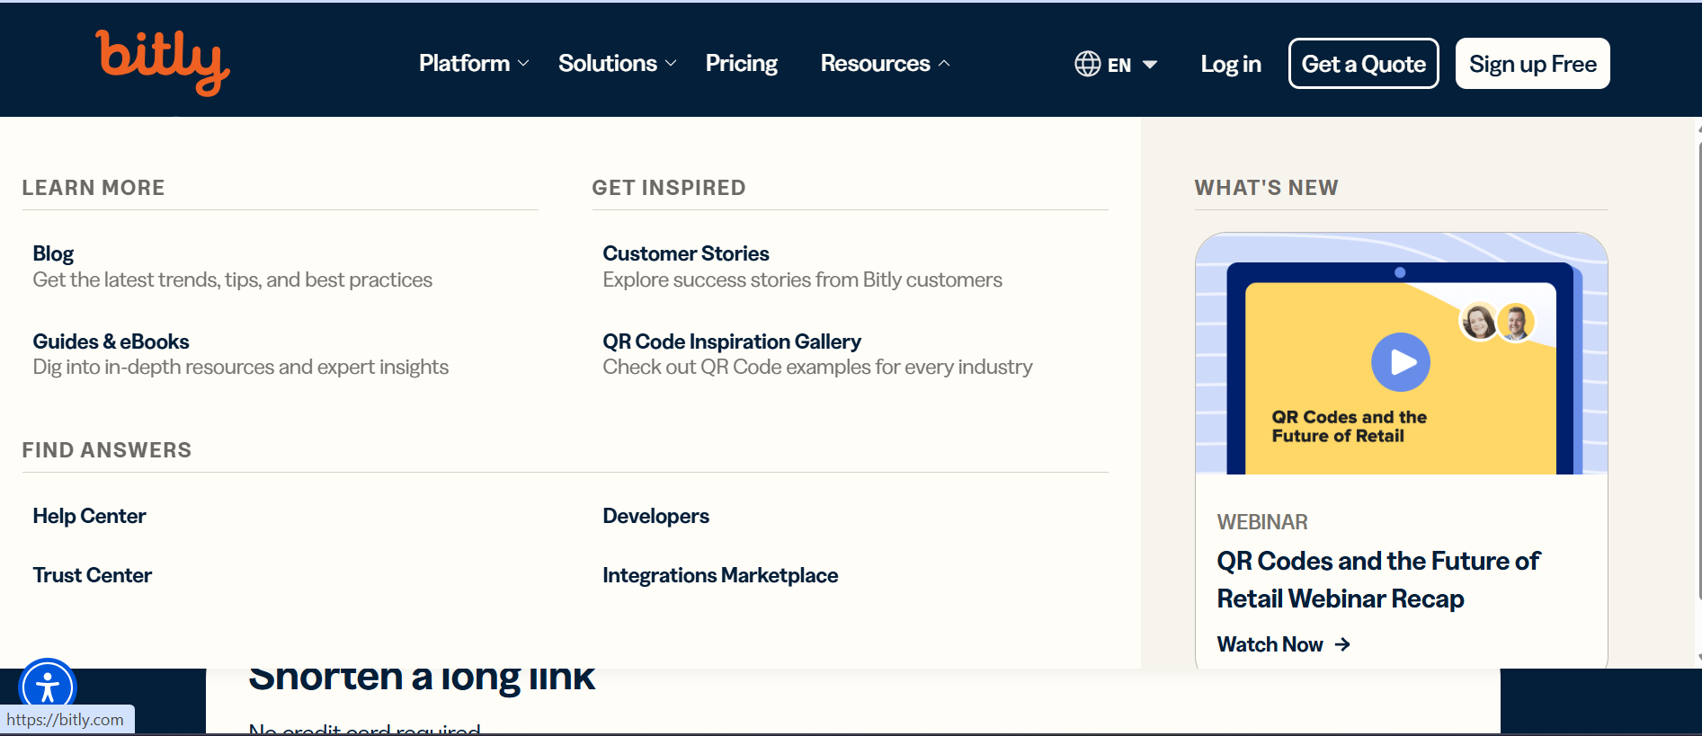Click 'Explore success stories from Bitly customers'
This screenshot has height=736, width=1702.
coord(802,279)
